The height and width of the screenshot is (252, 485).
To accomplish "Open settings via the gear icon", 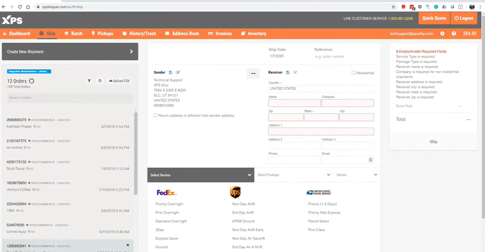I will coord(442,33).
